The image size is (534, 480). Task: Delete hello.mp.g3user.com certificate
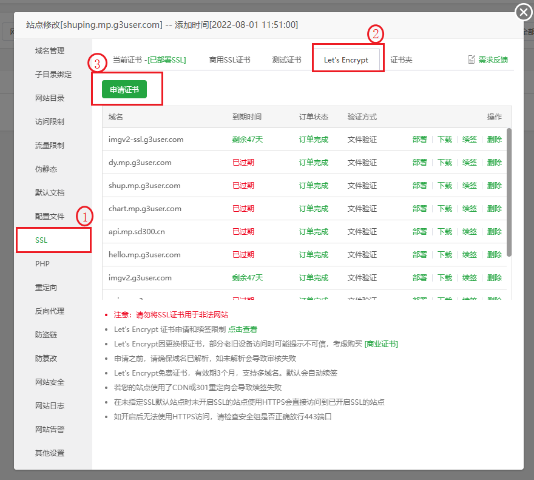click(x=494, y=255)
